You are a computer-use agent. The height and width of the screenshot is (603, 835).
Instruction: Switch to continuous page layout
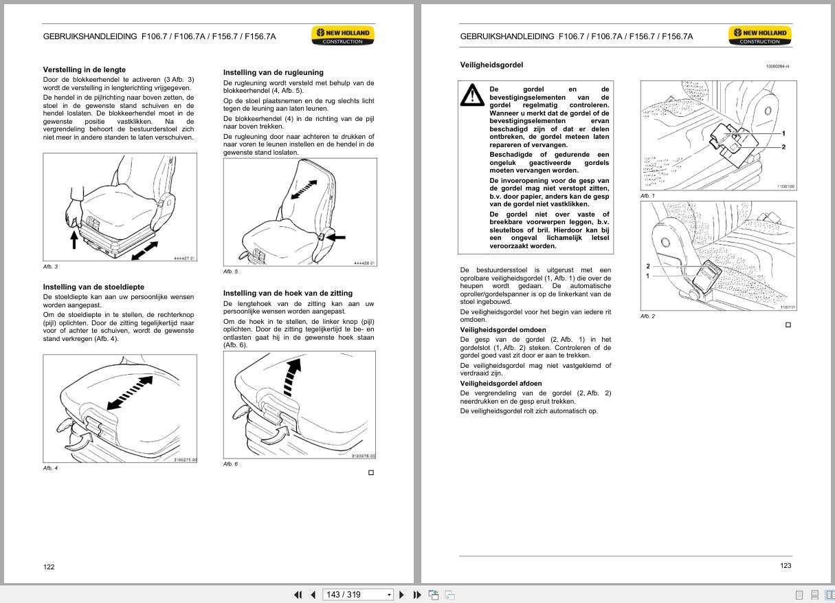pyautogui.click(x=814, y=595)
